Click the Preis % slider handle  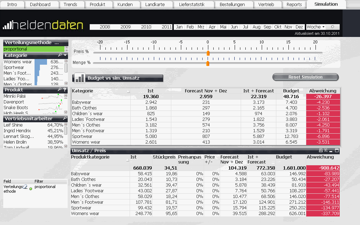(208, 53)
